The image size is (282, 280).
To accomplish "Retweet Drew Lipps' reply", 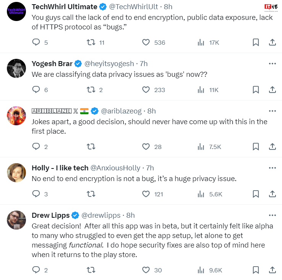I will (91, 270).
